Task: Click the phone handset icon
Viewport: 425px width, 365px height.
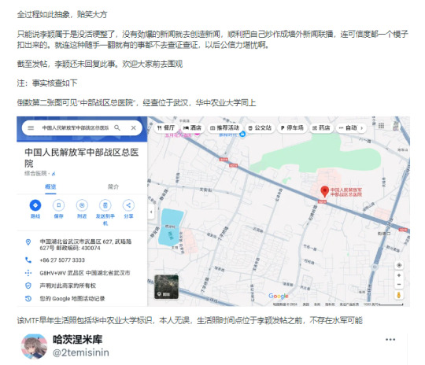Action: click(x=28, y=260)
